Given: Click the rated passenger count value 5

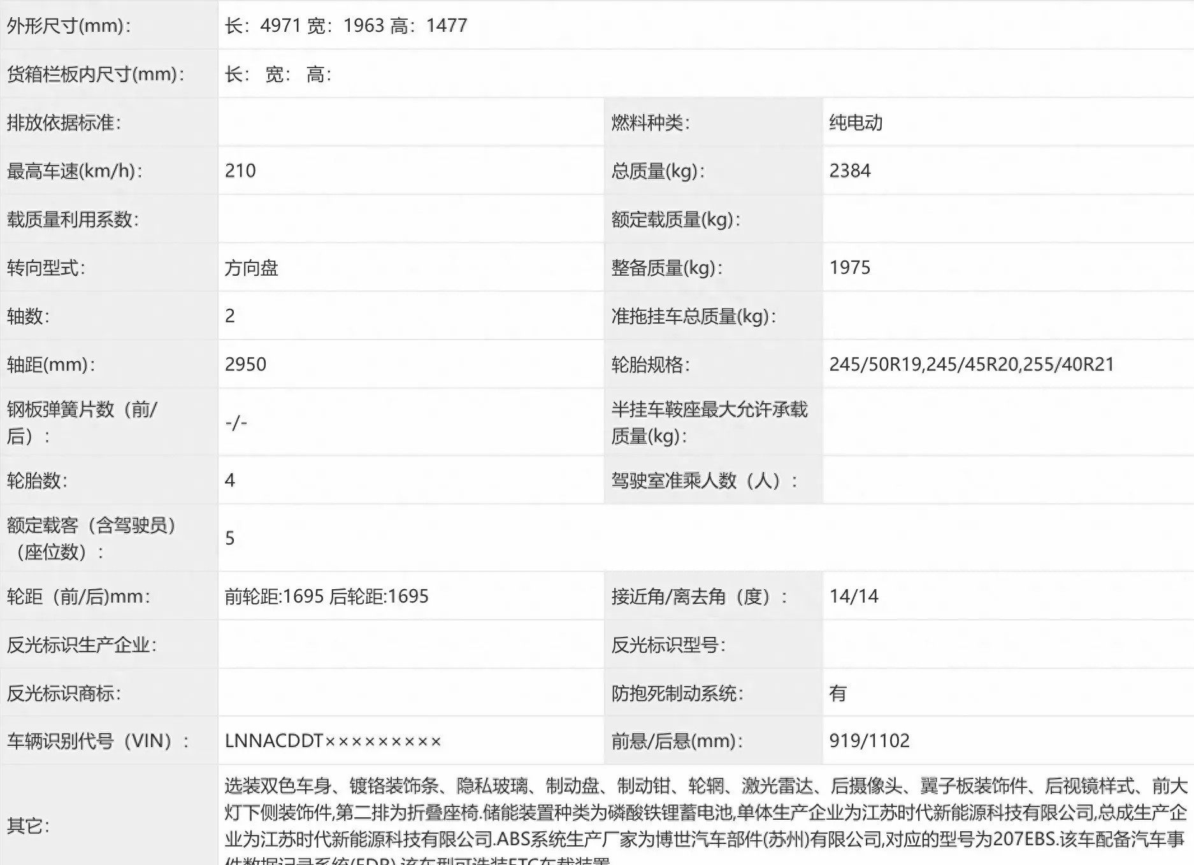Looking at the screenshot, I should (x=230, y=538).
